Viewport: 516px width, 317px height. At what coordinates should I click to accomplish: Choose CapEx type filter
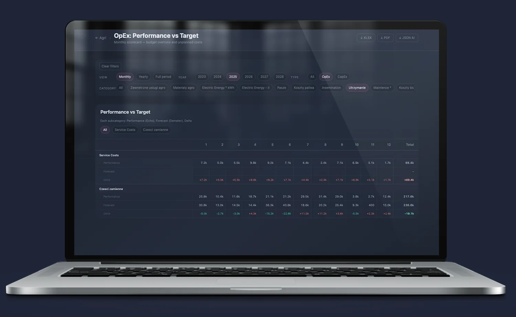coord(342,77)
